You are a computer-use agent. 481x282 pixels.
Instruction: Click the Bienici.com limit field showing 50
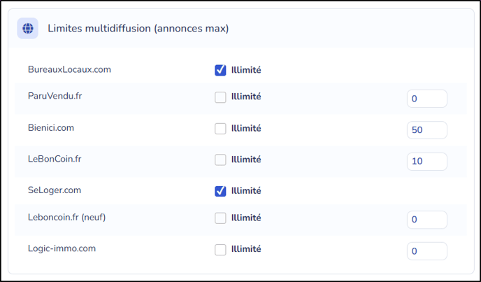point(427,130)
